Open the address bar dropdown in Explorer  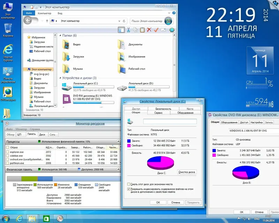[x=119, y=21]
